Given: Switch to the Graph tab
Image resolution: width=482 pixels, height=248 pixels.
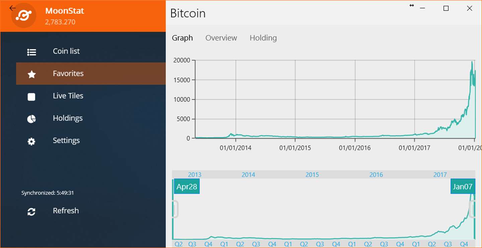Looking at the screenshot, I should tap(182, 38).
